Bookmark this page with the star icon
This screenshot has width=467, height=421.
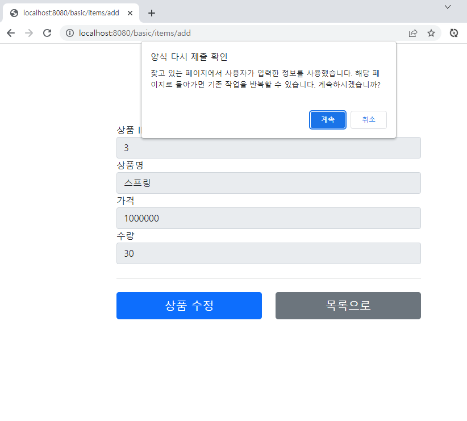(x=431, y=33)
